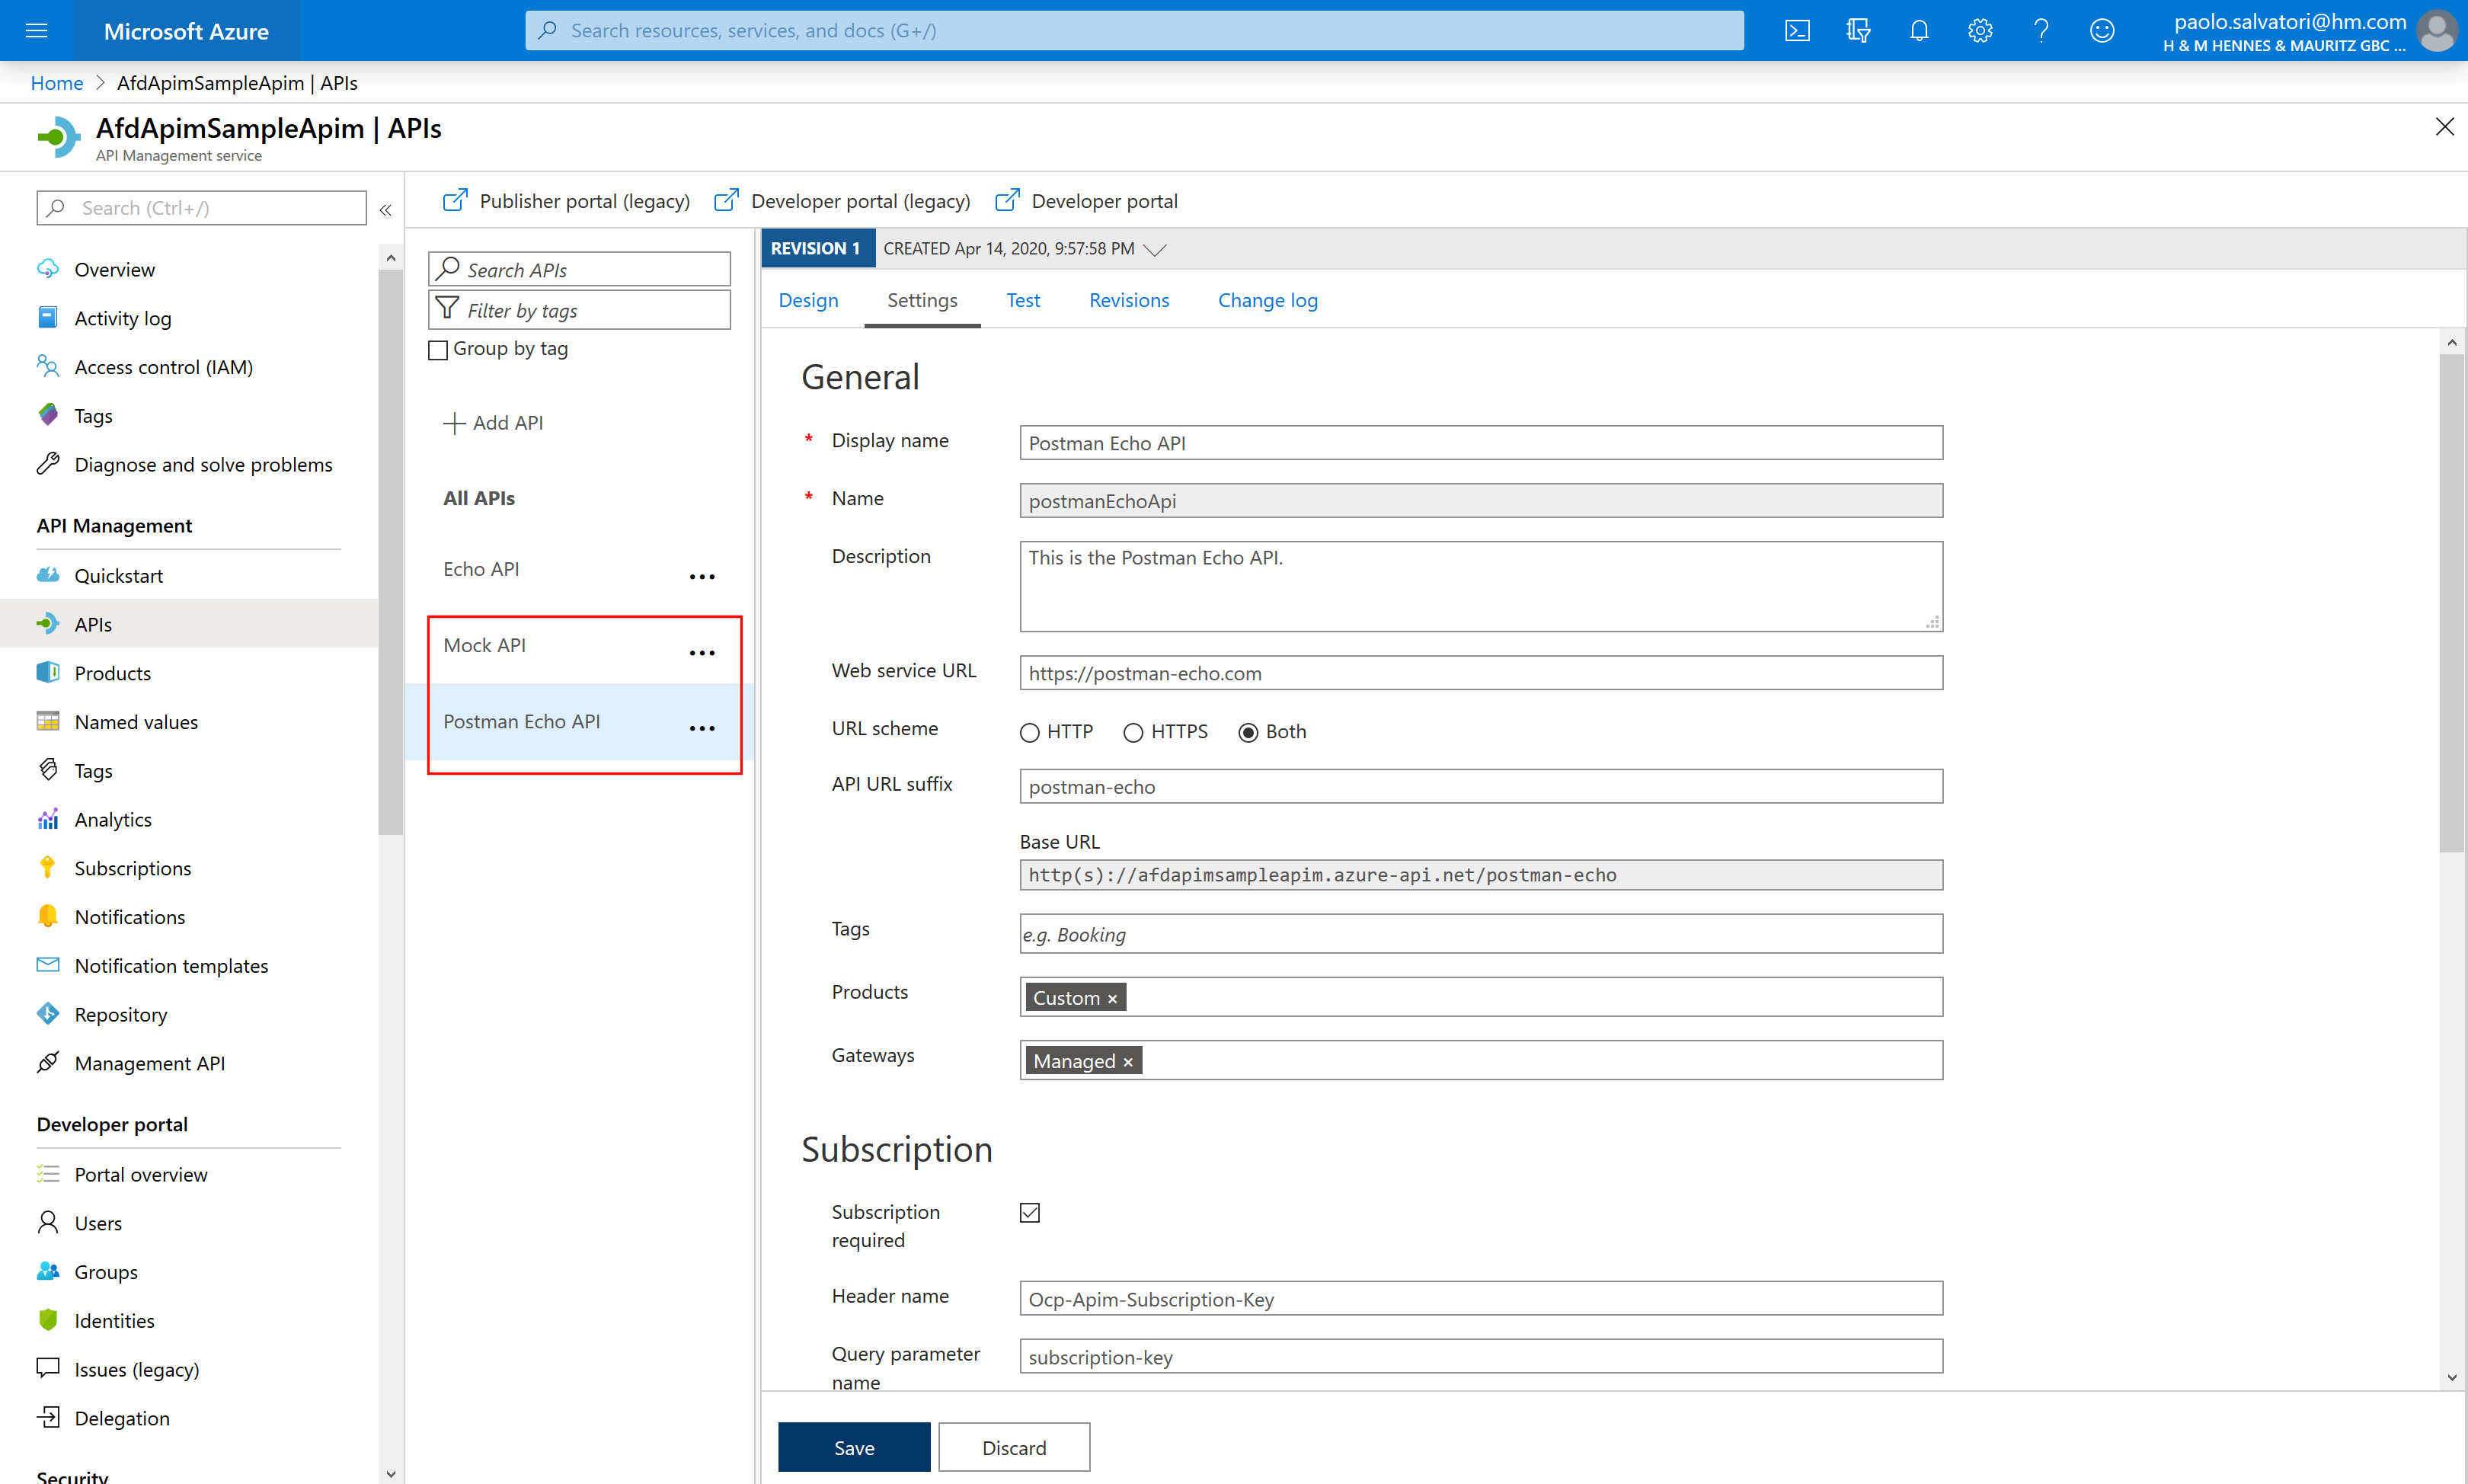Click the Save button
Image resolution: width=2468 pixels, height=1484 pixels.
click(x=854, y=1447)
